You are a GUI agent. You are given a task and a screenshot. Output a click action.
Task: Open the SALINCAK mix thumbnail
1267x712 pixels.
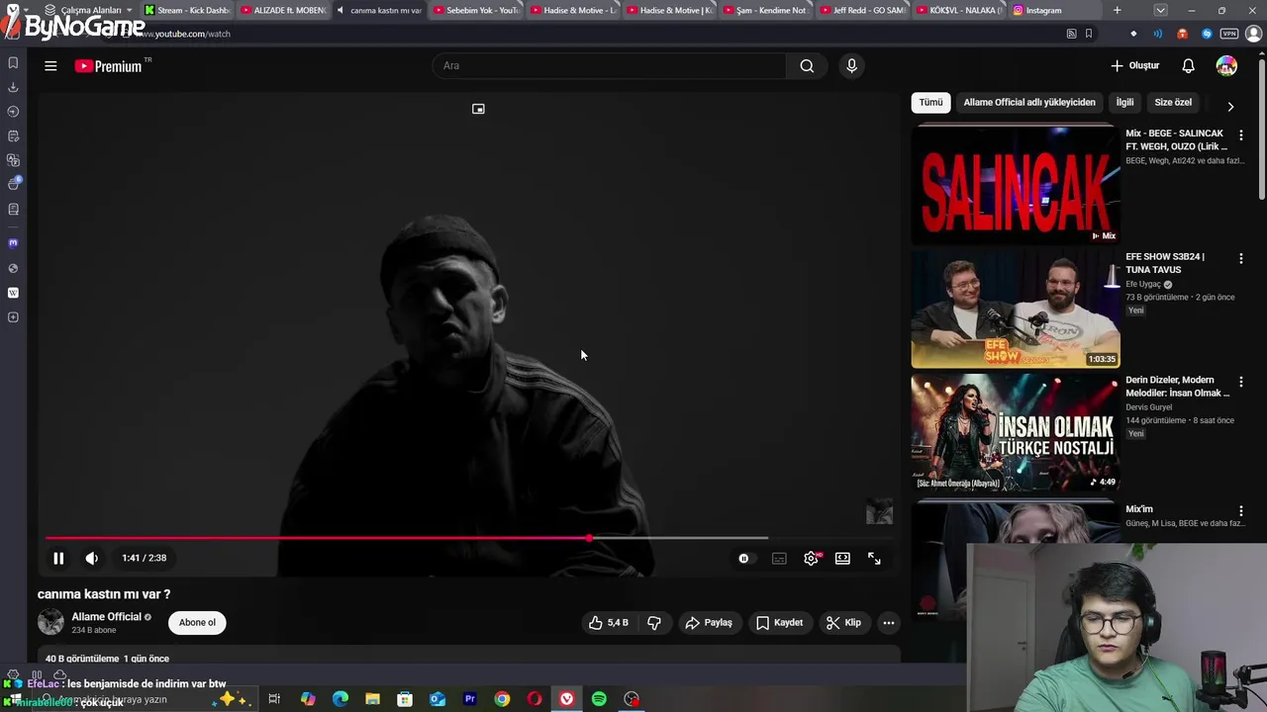pyautogui.click(x=1015, y=184)
